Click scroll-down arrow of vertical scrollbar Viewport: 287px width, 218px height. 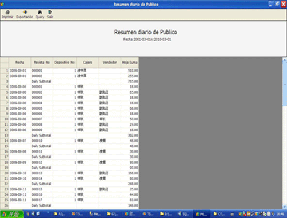(x=285, y=207)
